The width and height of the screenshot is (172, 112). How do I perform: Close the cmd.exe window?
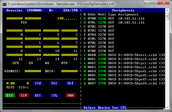pyautogui.click(x=164, y=3)
